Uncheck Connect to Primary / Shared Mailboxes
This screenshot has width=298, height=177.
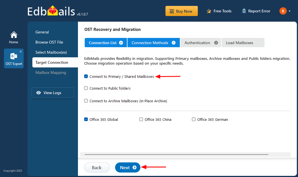86,76
